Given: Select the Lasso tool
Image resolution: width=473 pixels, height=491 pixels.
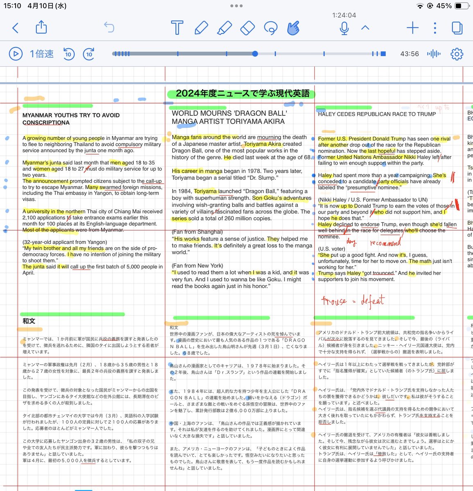Looking at the screenshot, I should pyautogui.click(x=270, y=28).
